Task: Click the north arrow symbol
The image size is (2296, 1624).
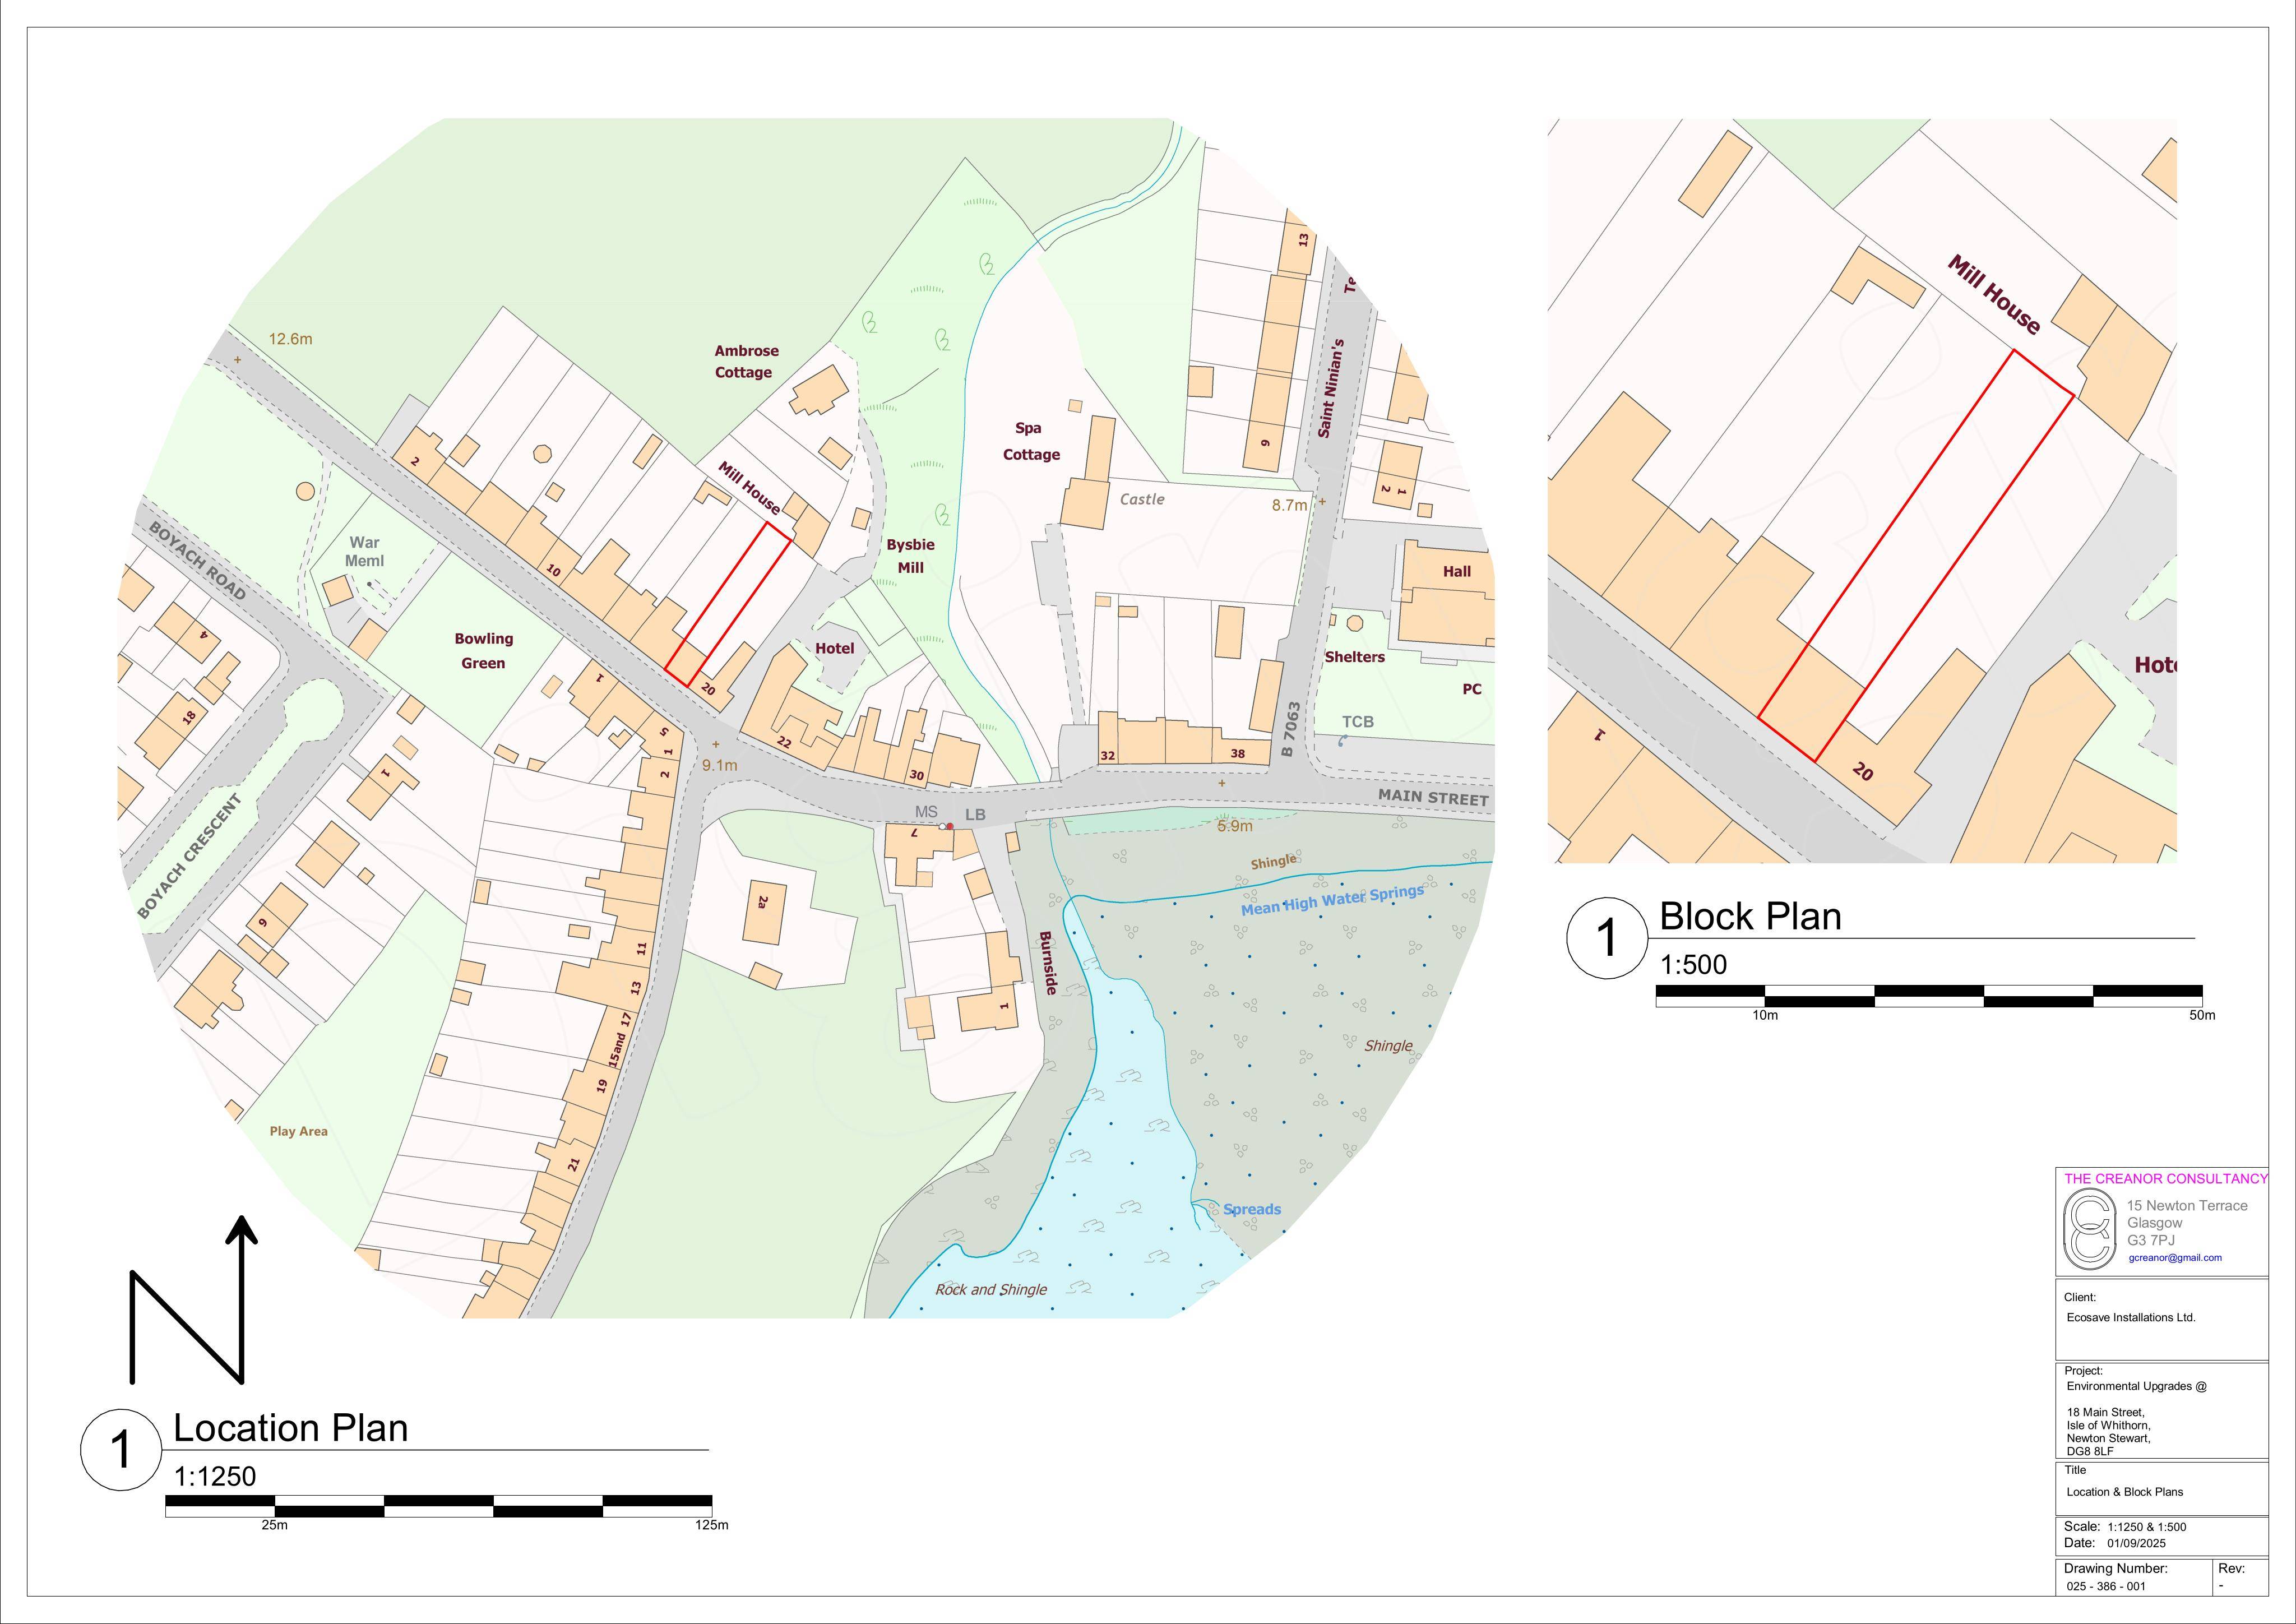Action: click(x=194, y=1299)
